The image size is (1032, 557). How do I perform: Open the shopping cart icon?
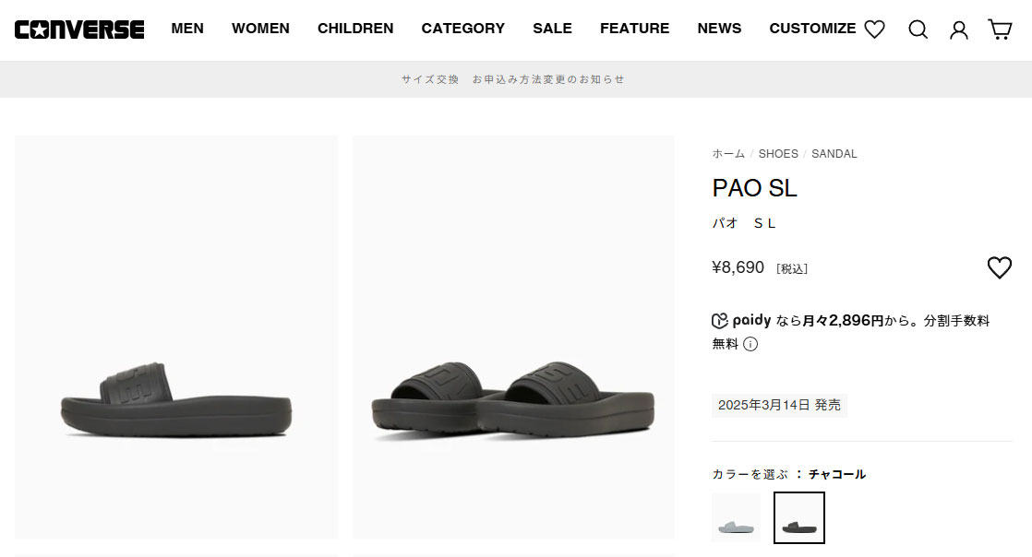[x=1000, y=29]
